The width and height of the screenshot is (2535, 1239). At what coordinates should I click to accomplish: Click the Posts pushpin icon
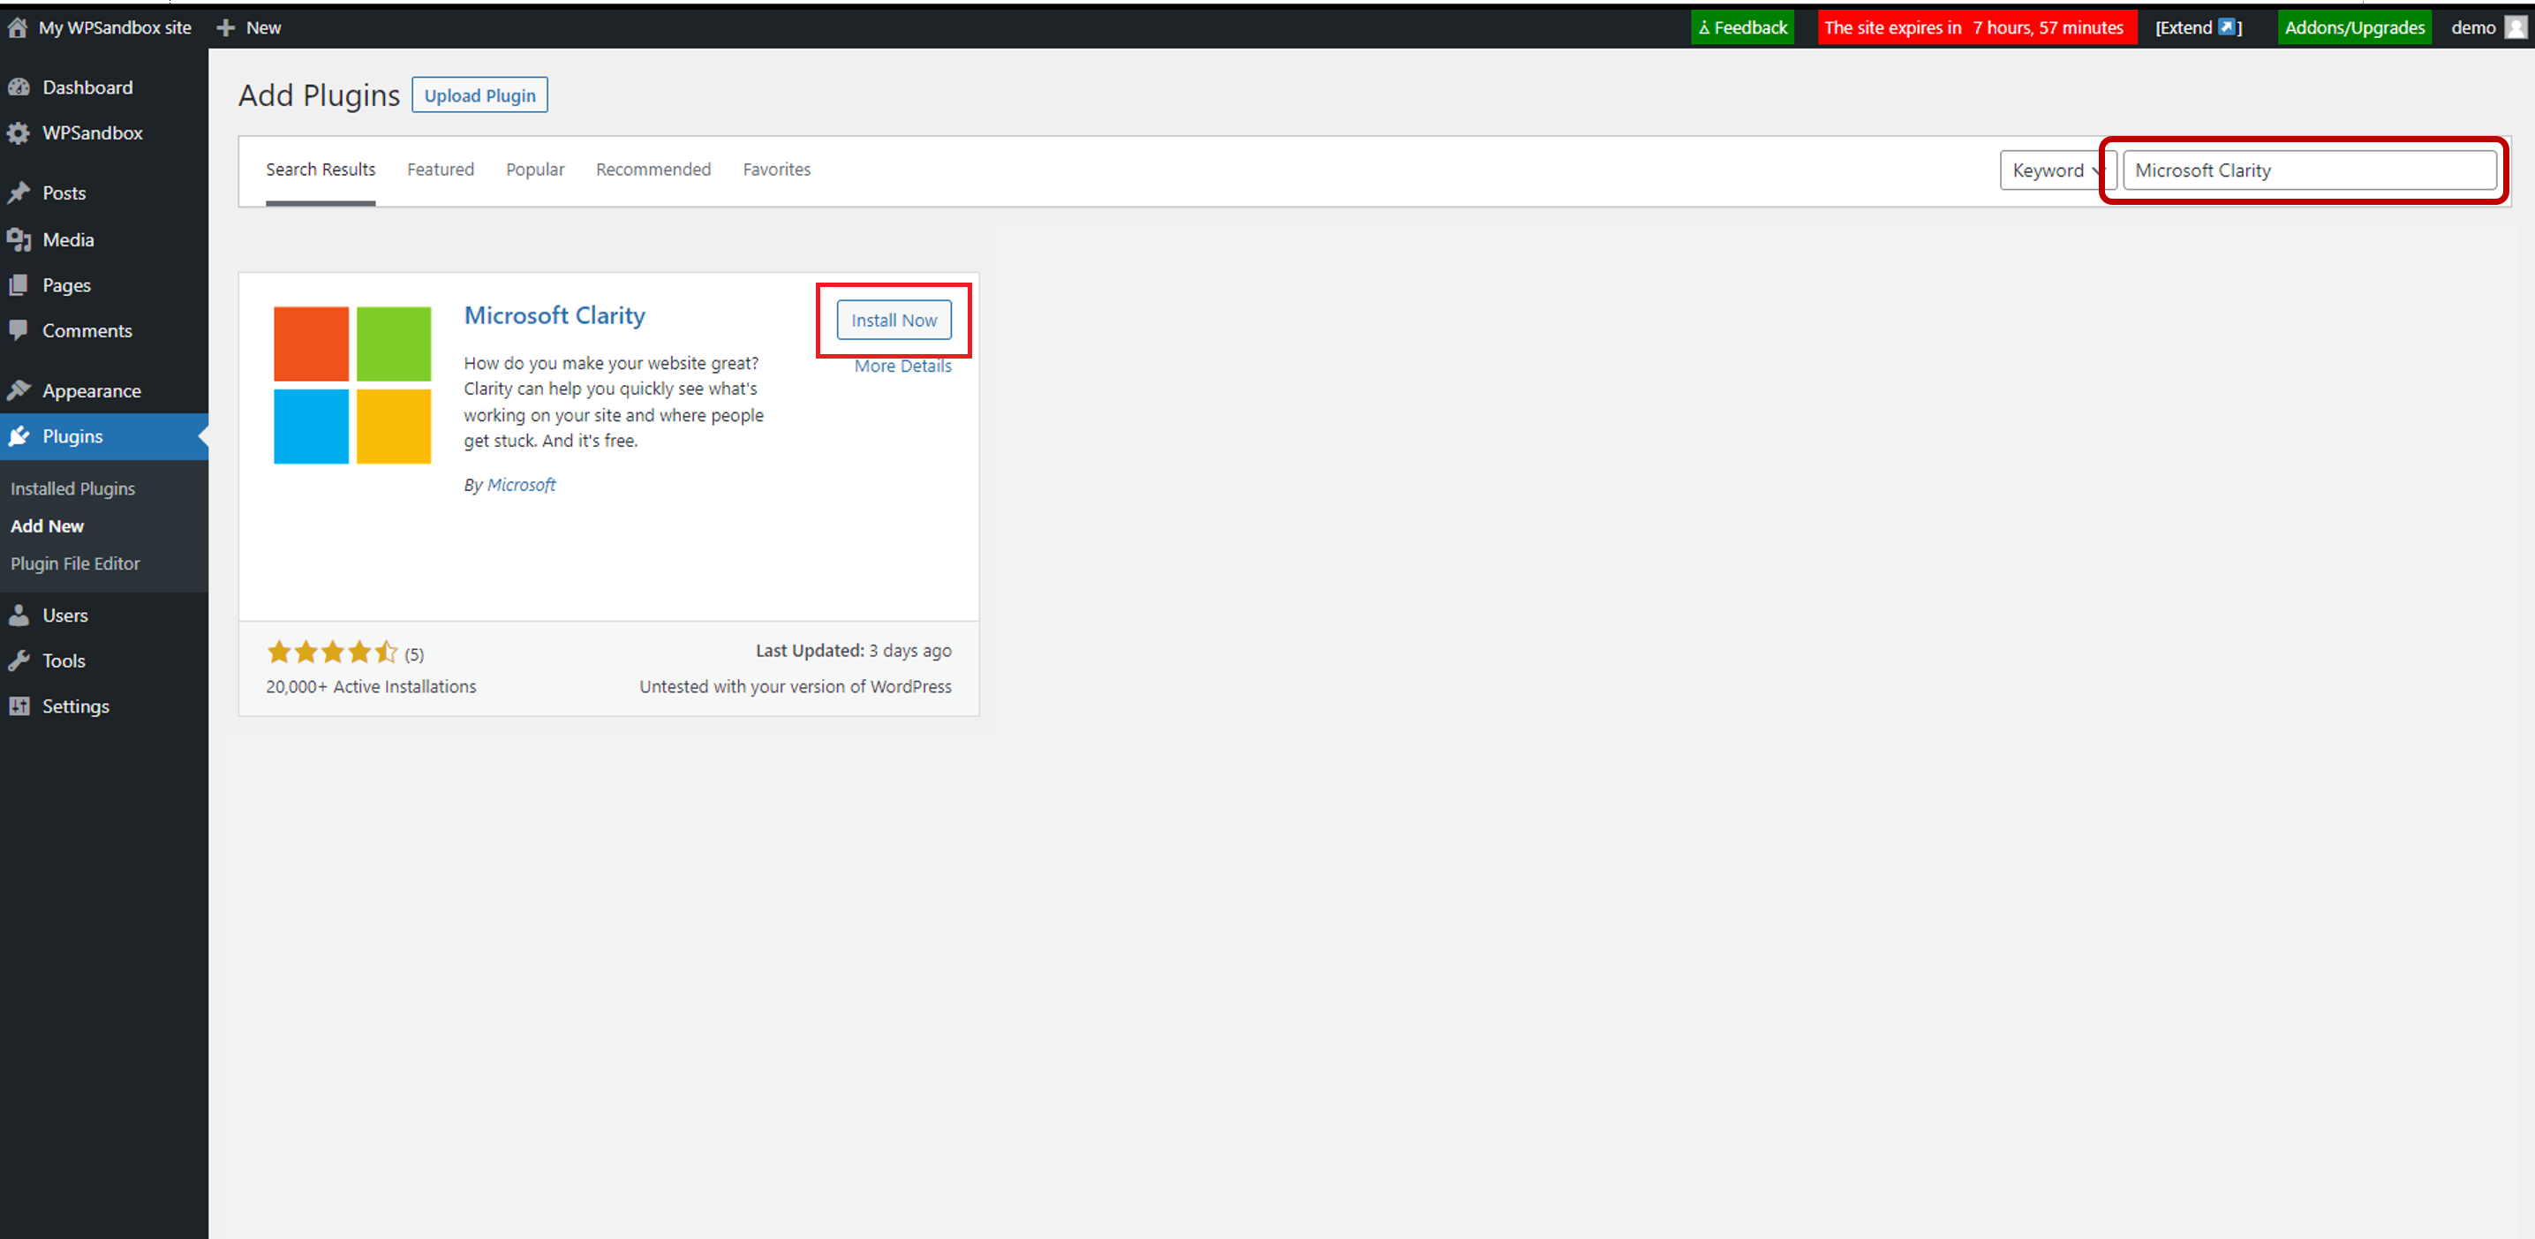point(19,193)
